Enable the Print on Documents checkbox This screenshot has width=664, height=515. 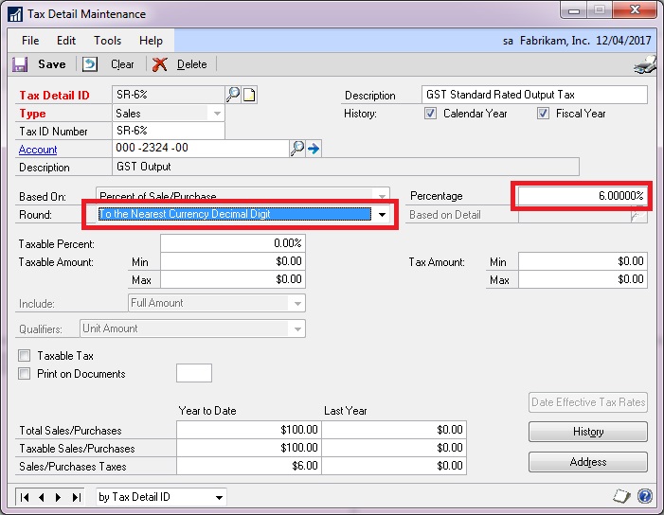click(x=24, y=374)
